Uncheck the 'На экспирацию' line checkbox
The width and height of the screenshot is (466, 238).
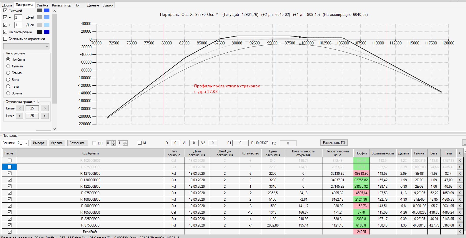point(5,32)
